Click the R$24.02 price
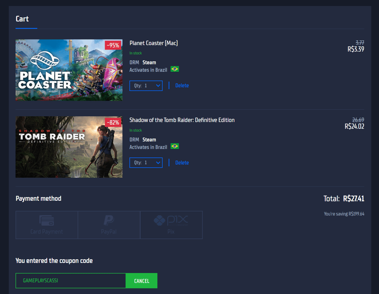Image resolution: width=379 pixels, height=294 pixels. pos(354,126)
